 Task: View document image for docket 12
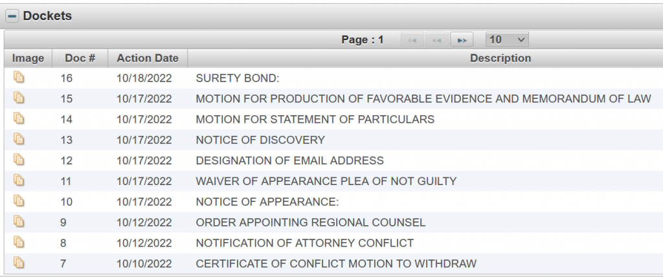(x=19, y=161)
